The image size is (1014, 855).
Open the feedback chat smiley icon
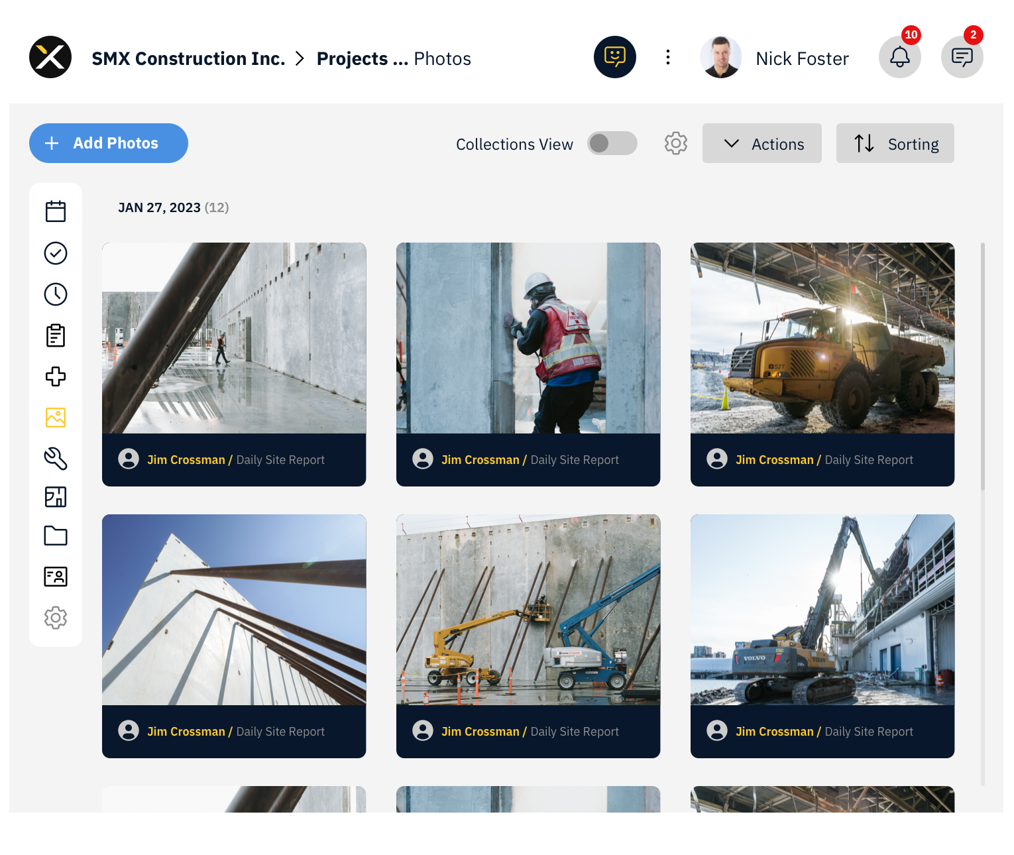(x=615, y=57)
